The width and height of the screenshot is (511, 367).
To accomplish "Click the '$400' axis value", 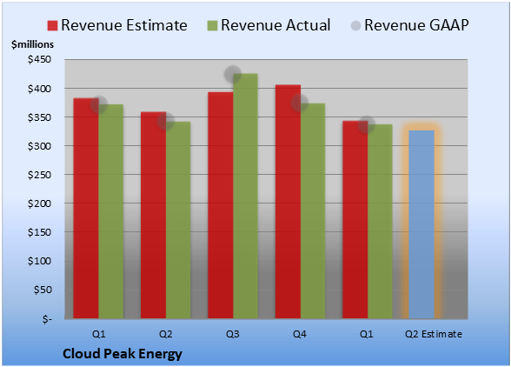I will pos(40,89).
